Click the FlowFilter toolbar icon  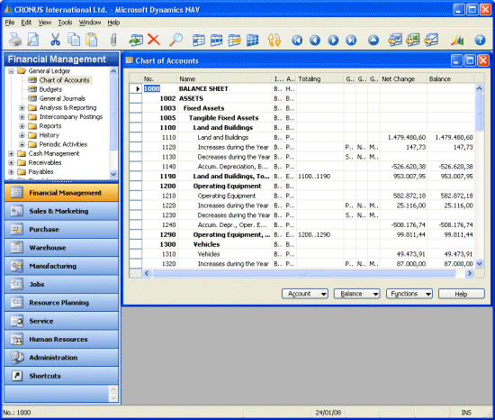[x=235, y=41]
